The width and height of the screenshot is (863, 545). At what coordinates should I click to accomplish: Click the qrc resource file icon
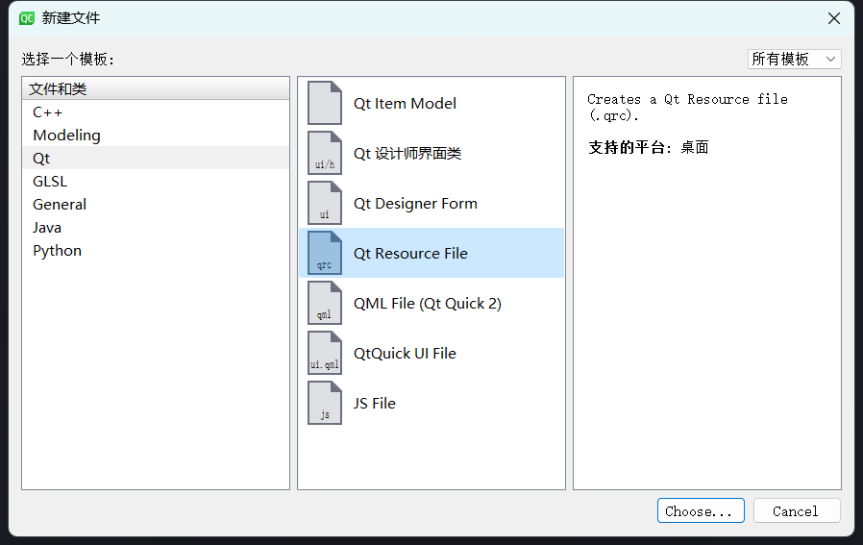(x=325, y=253)
